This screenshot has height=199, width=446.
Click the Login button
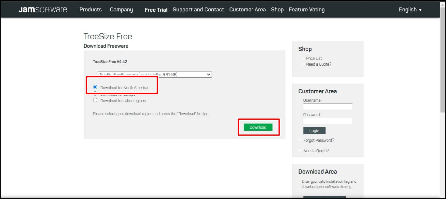(x=314, y=131)
